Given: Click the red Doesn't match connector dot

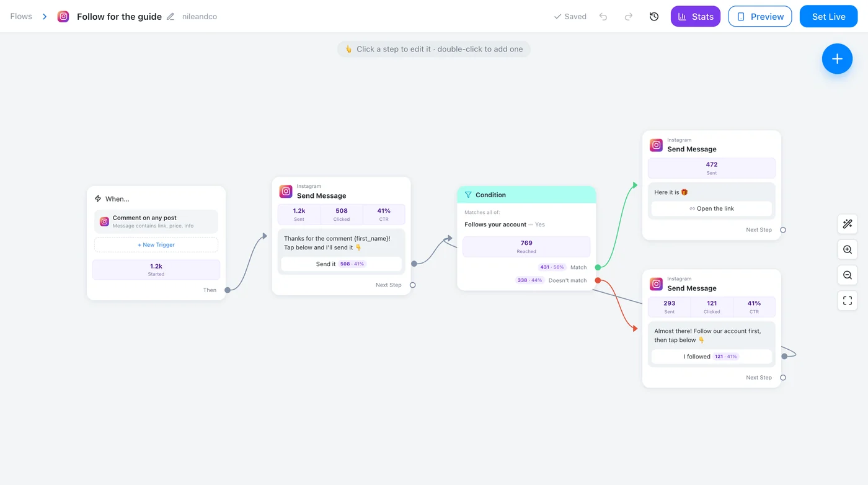Looking at the screenshot, I should [598, 280].
